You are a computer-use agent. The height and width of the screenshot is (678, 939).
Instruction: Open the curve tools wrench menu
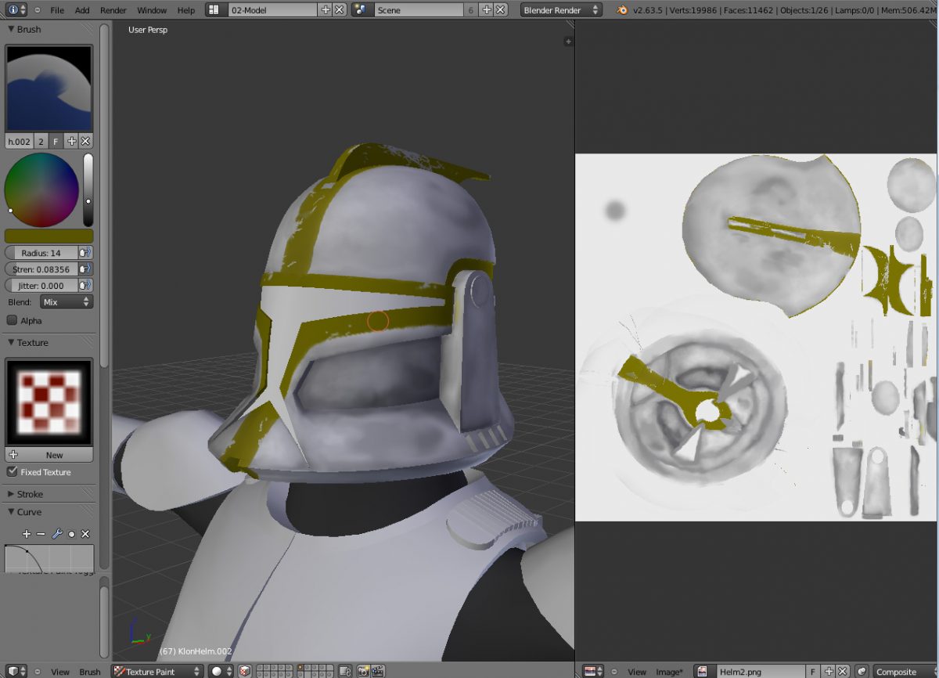pos(56,534)
